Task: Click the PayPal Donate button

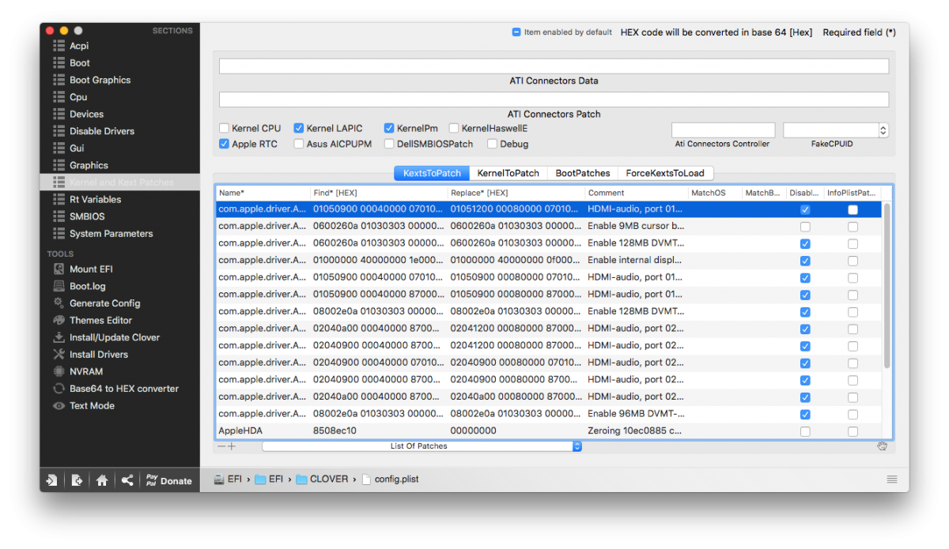Action: pyautogui.click(x=168, y=480)
